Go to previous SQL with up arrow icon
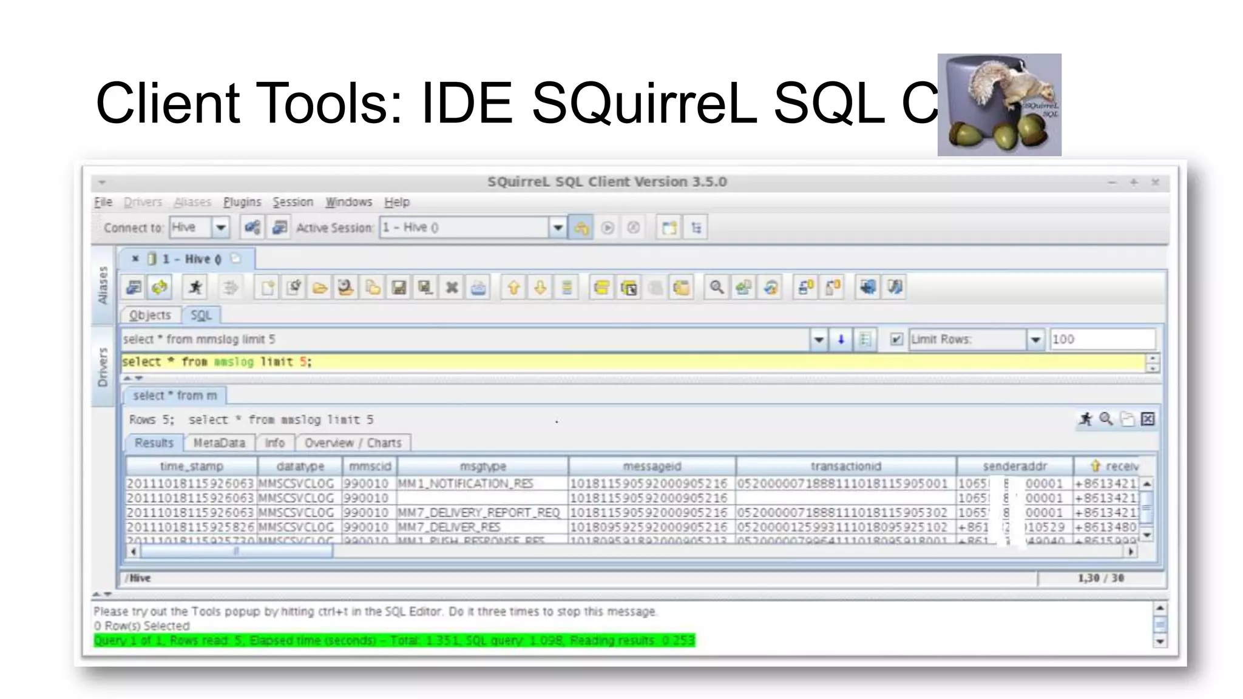 (x=514, y=287)
